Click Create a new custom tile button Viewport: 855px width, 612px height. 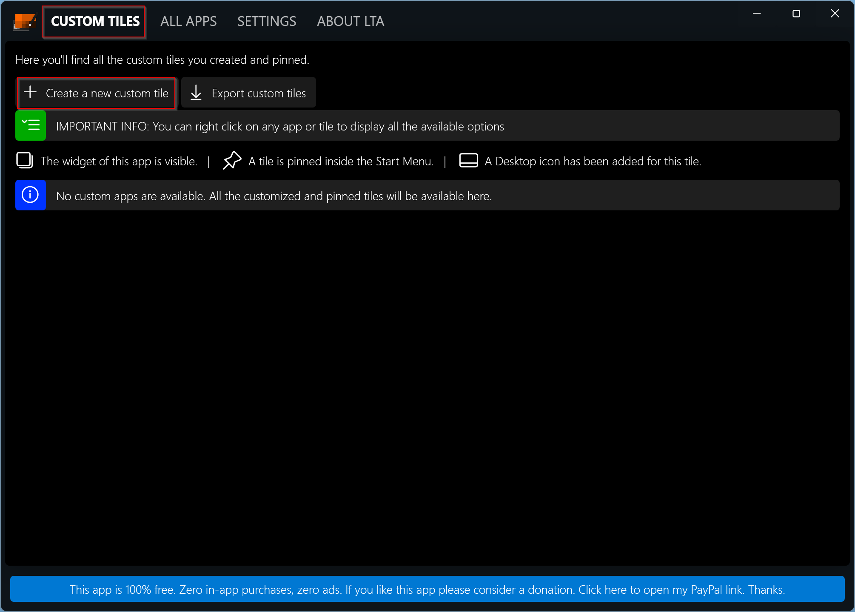(x=97, y=93)
